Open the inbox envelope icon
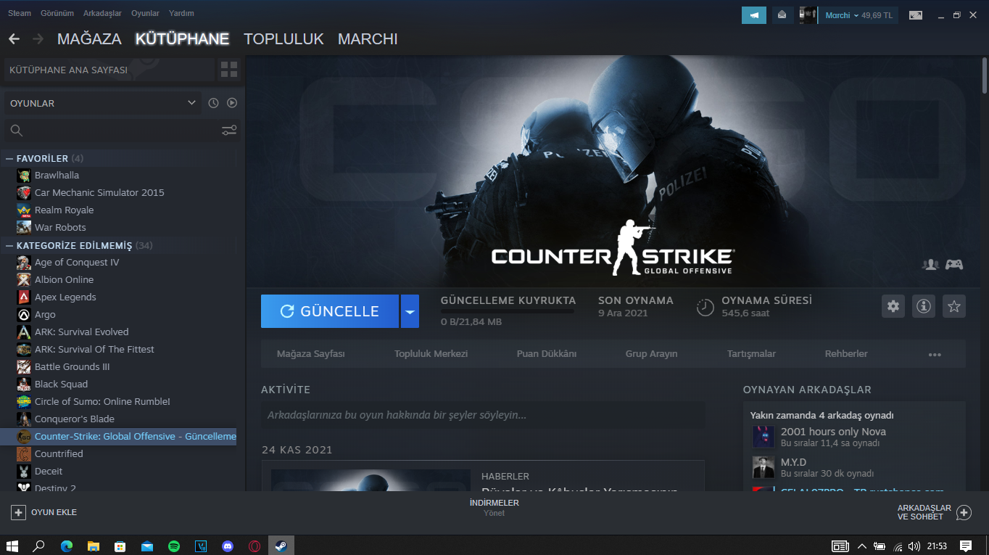Screen dimensions: 989x555 tap(782, 15)
